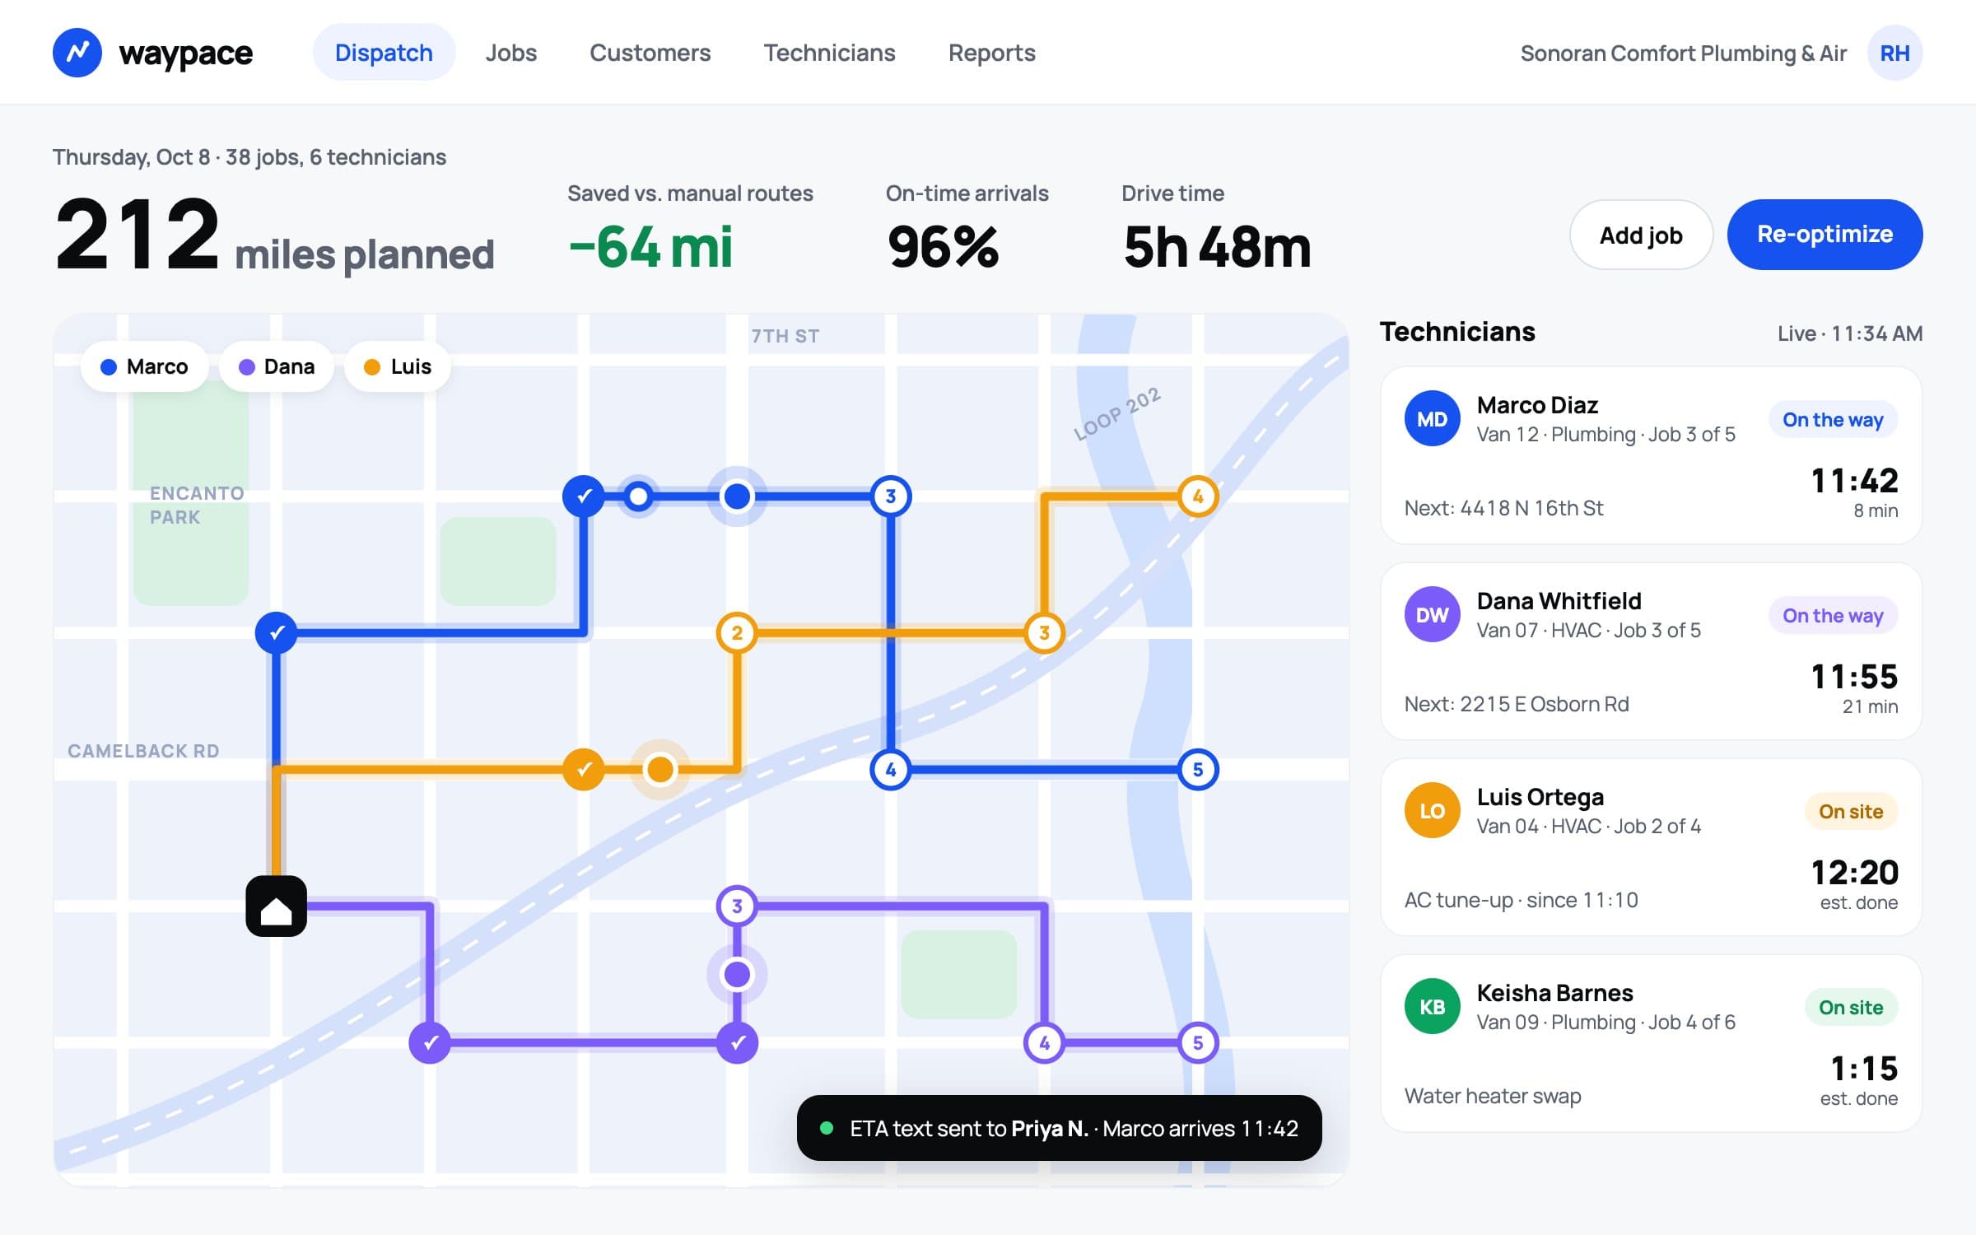Select Marco's blue stop 3 marker

(x=891, y=496)
